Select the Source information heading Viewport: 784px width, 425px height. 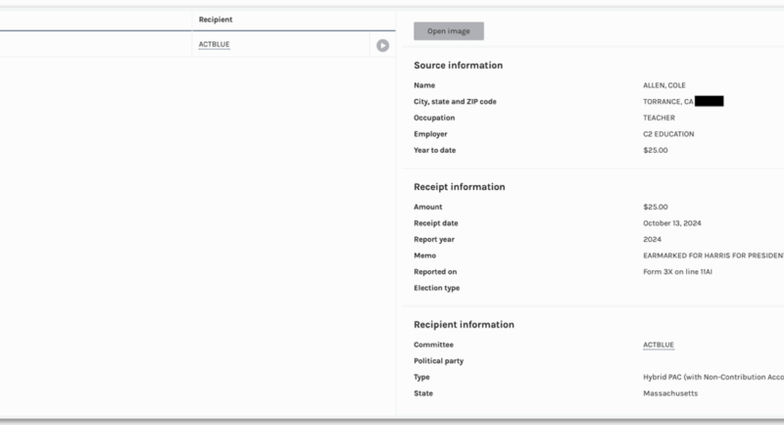[458, 66]
